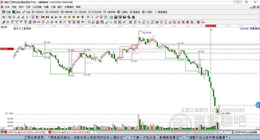The image size is (260, 140).
Task: Select the red fan lines tool
Action: coord(93,22)
